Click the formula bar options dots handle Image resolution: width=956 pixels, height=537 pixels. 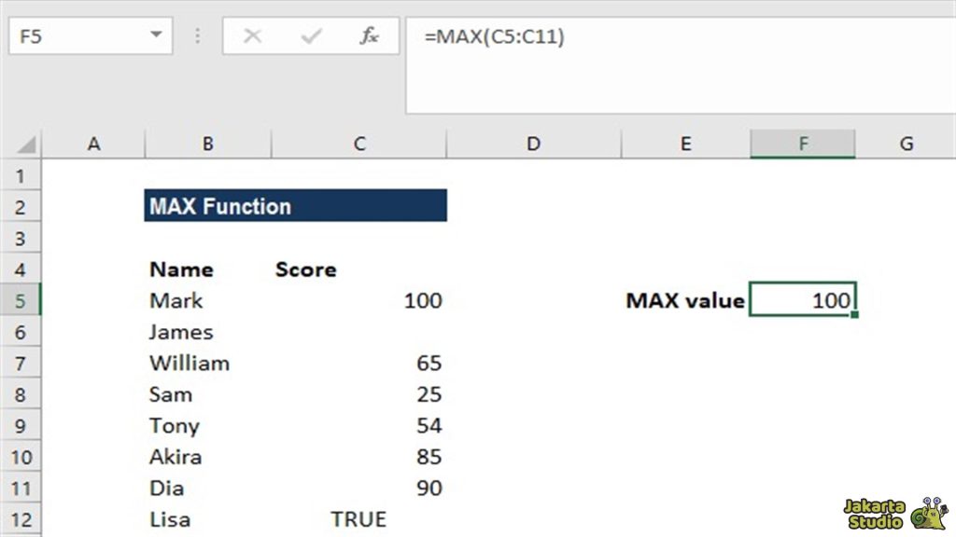click(x=197, y=36)
